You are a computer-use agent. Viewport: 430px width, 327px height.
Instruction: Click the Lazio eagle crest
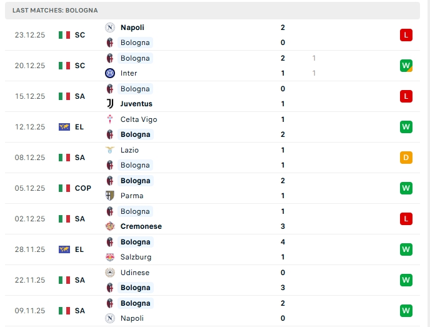pos(110,150)
